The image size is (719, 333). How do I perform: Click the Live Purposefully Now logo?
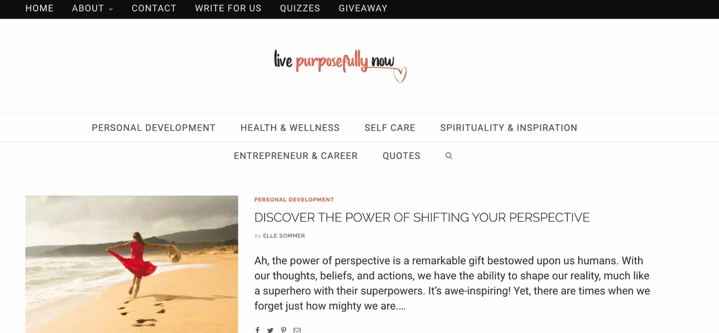click(340, 65)
